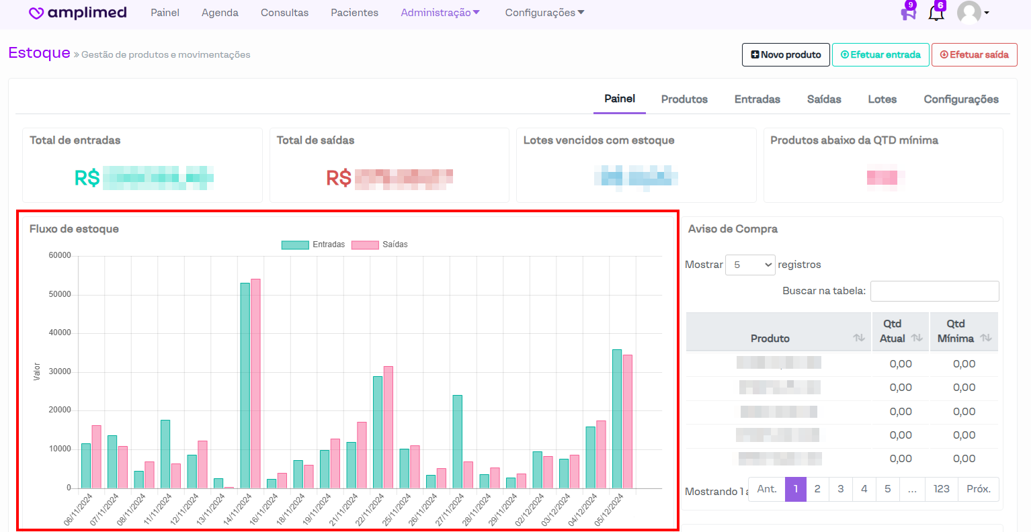Go to page 2 of table
The image size is (1031, 532).
pos(817,489)
